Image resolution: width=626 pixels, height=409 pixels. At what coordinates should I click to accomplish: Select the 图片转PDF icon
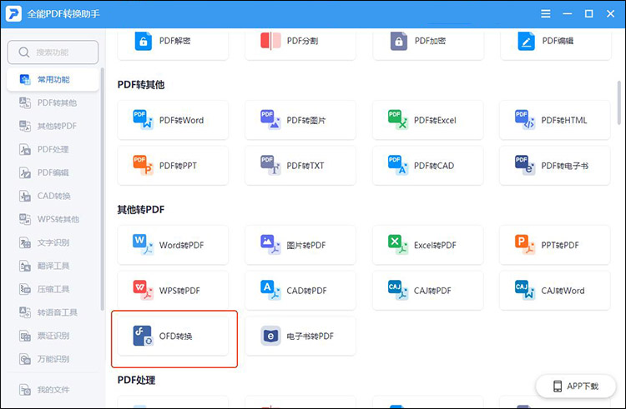270,245
